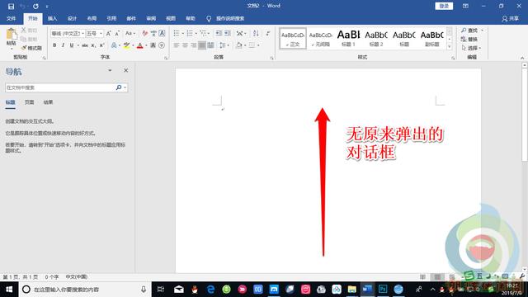Apply yellow text highlight color

click(126, 45)
